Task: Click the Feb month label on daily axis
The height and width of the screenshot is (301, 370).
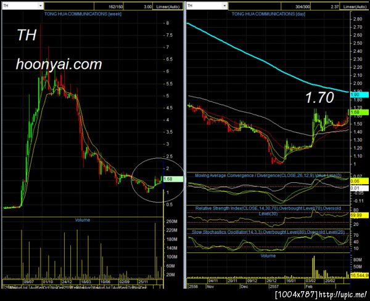Action: coord(309,287)
